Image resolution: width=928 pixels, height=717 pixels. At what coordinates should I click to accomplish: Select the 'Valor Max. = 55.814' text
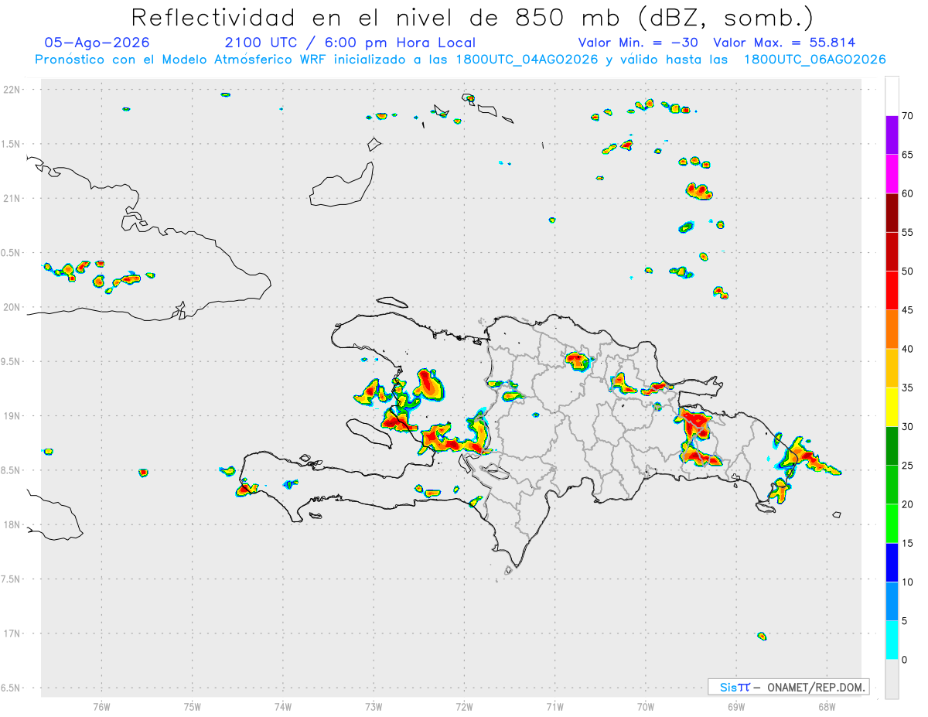tap(784, 43)
